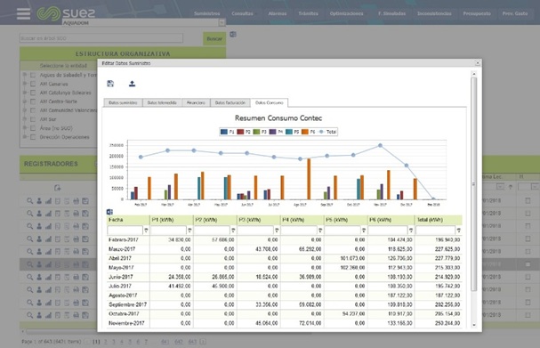Open the Alarmas menu item

click(278, 13)
